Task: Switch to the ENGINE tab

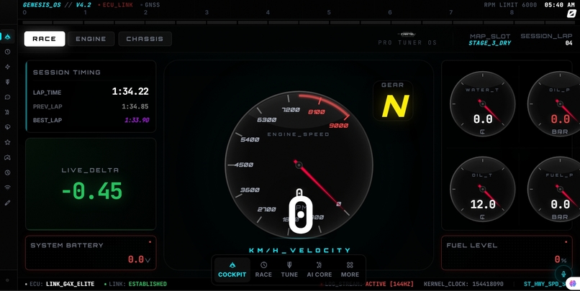Action: [x=91, y=39]
